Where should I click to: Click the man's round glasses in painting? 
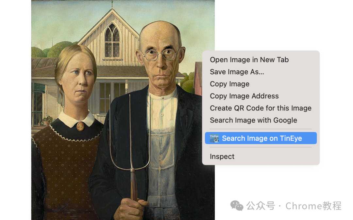pyautogui.click(x=160, y=54)
